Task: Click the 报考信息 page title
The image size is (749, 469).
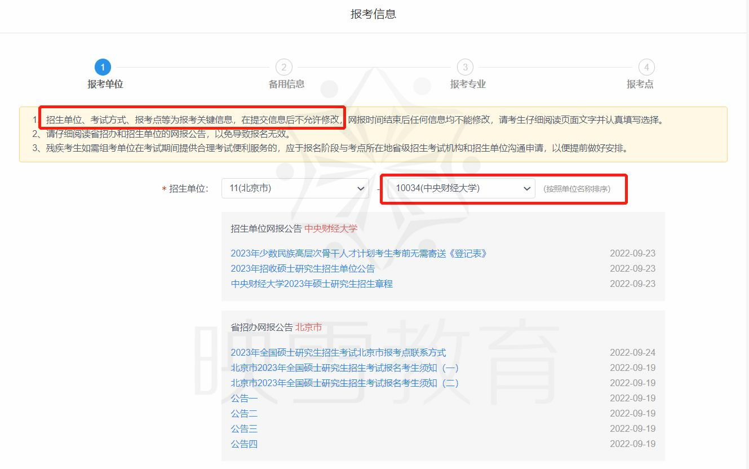Action: (374, 14)
